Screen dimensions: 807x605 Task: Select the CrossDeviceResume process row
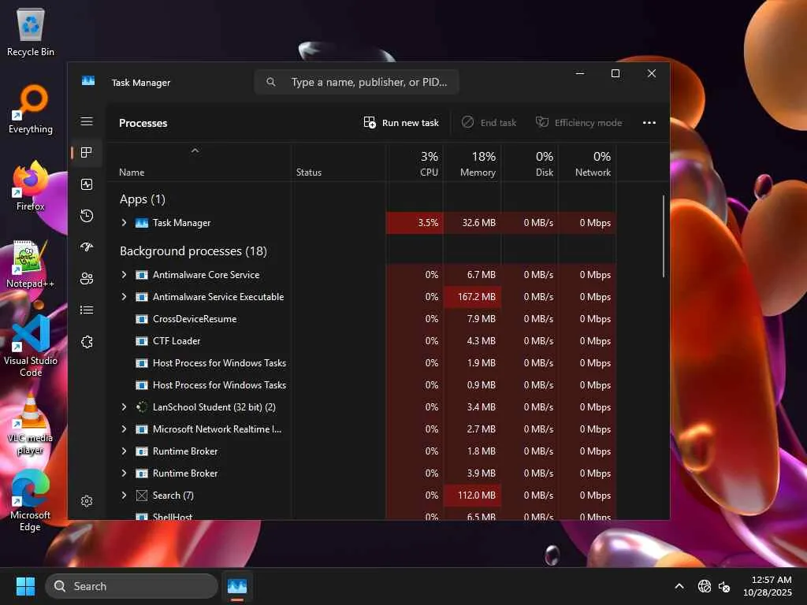pos(361,318)
